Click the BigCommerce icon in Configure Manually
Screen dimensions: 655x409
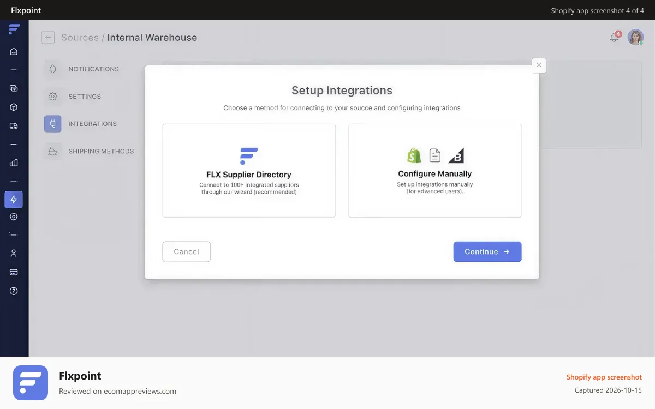[x=456, y=155]
